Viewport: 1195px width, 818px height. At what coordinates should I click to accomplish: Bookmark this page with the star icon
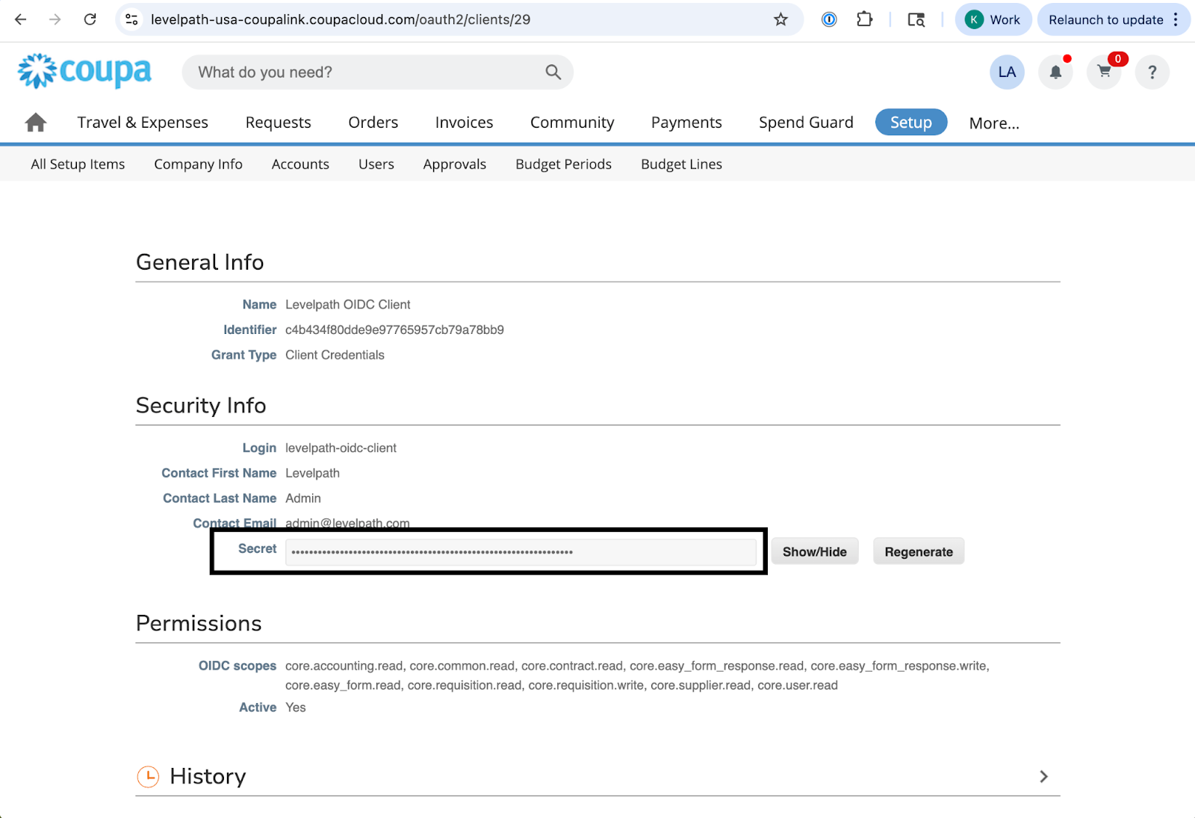[780, 20]
